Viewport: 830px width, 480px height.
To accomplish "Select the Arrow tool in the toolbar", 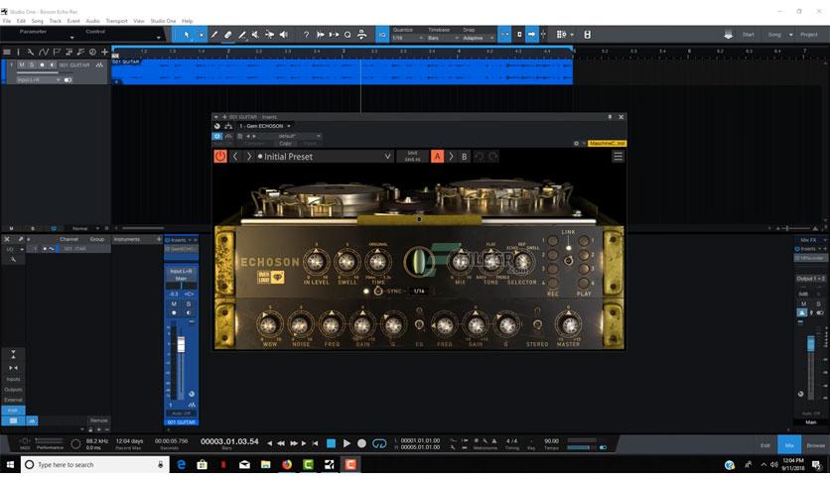I will 187,35.
